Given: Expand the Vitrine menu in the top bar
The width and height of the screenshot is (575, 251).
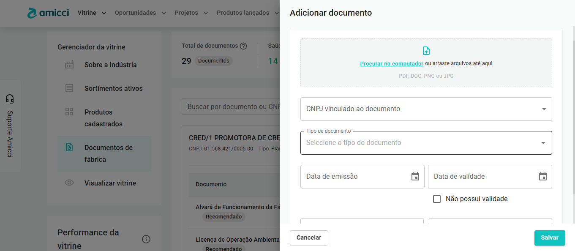Looking at the screenshot, I should pos(92,13).
